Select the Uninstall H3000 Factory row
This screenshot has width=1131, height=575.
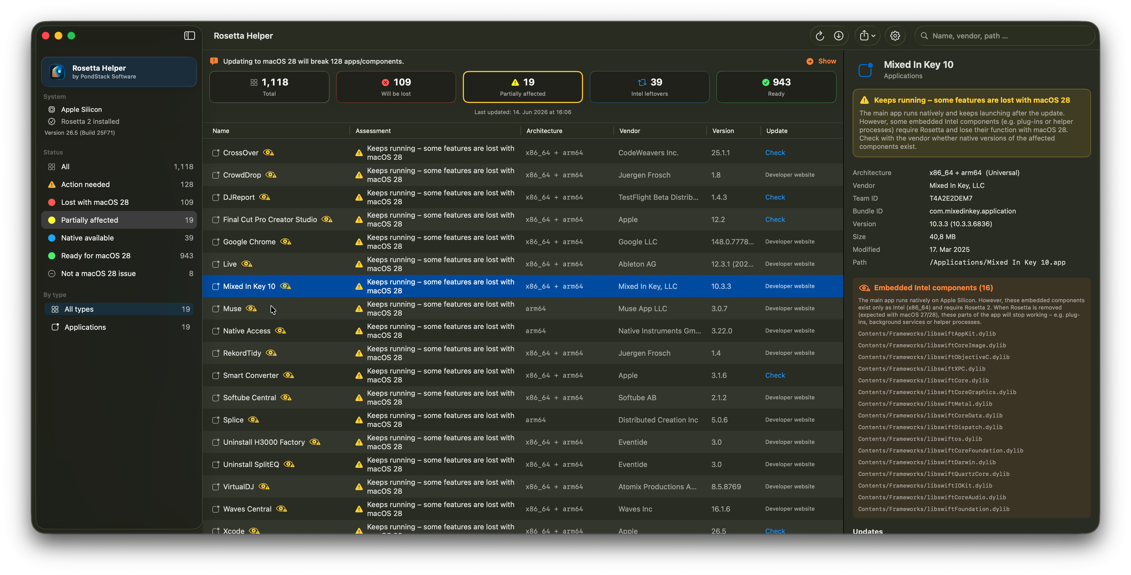point(522,442)
